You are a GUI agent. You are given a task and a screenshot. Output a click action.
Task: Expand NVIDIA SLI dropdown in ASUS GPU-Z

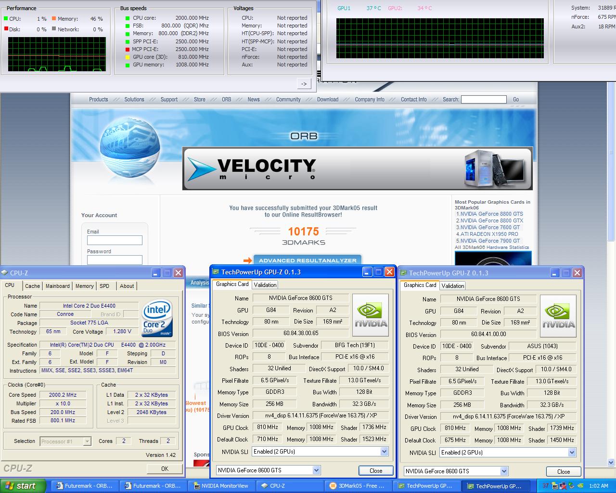(572, 453)
